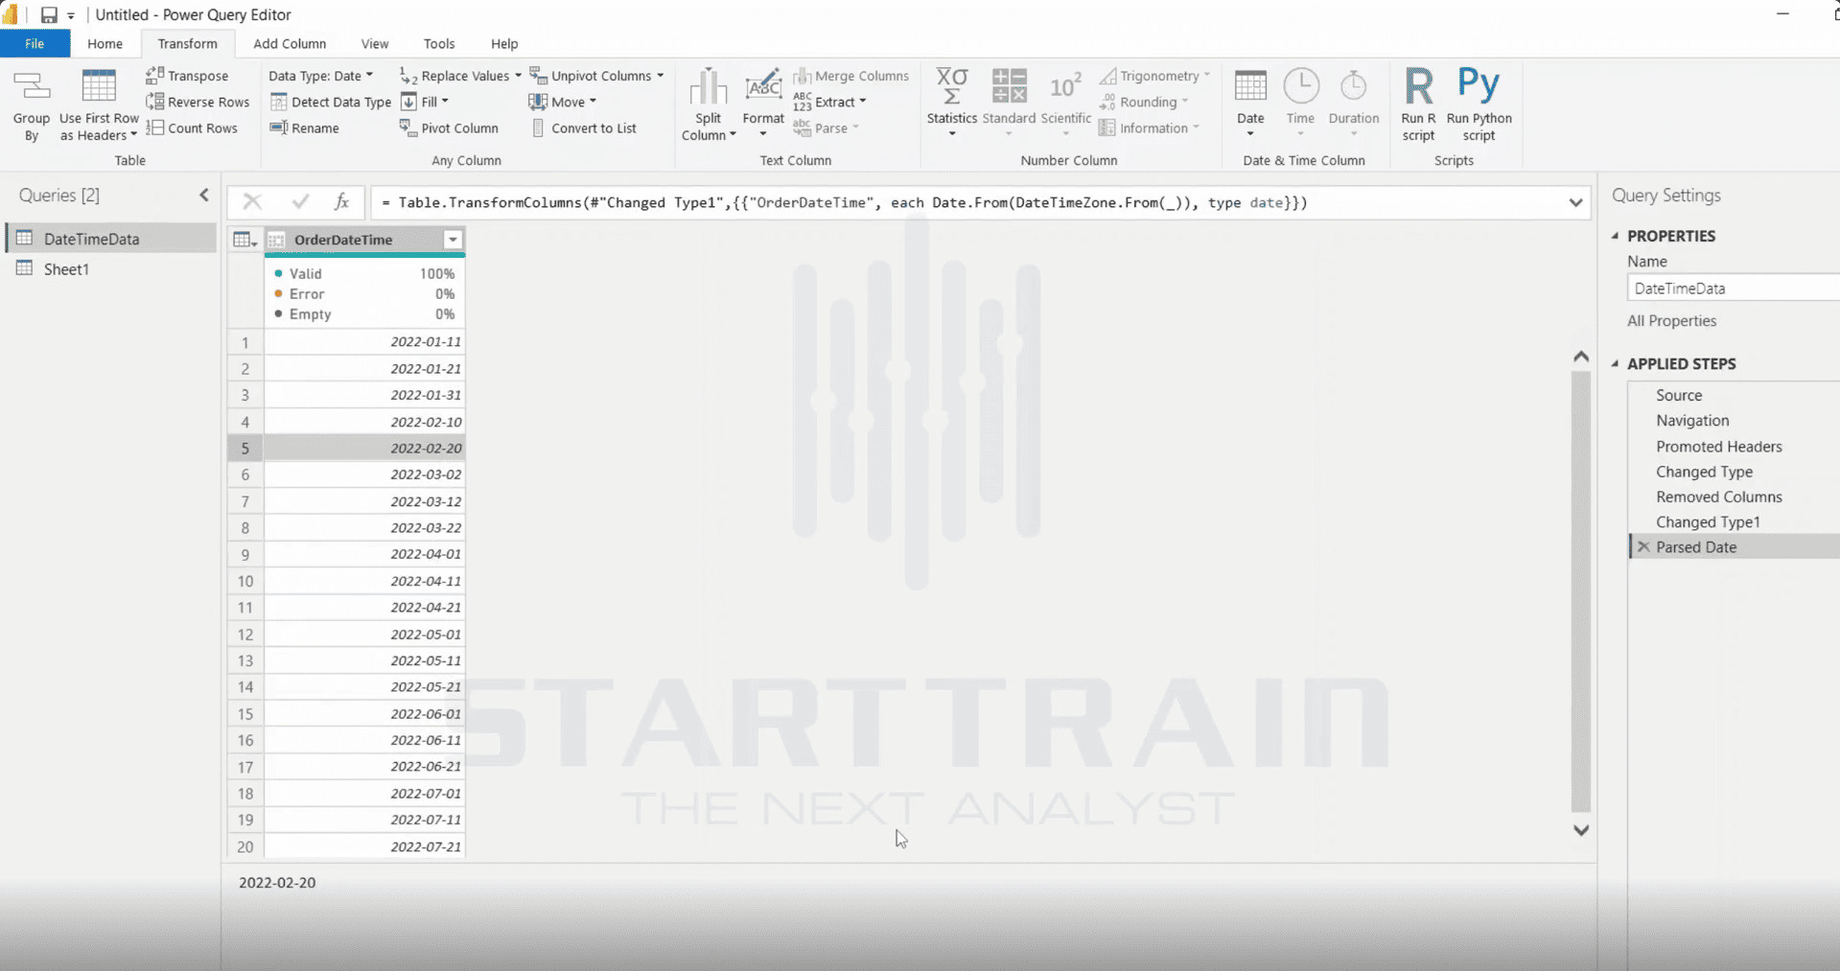This screenshot has height=971, width=1840.
Task: Open the File menu
Action: point(35,44)
